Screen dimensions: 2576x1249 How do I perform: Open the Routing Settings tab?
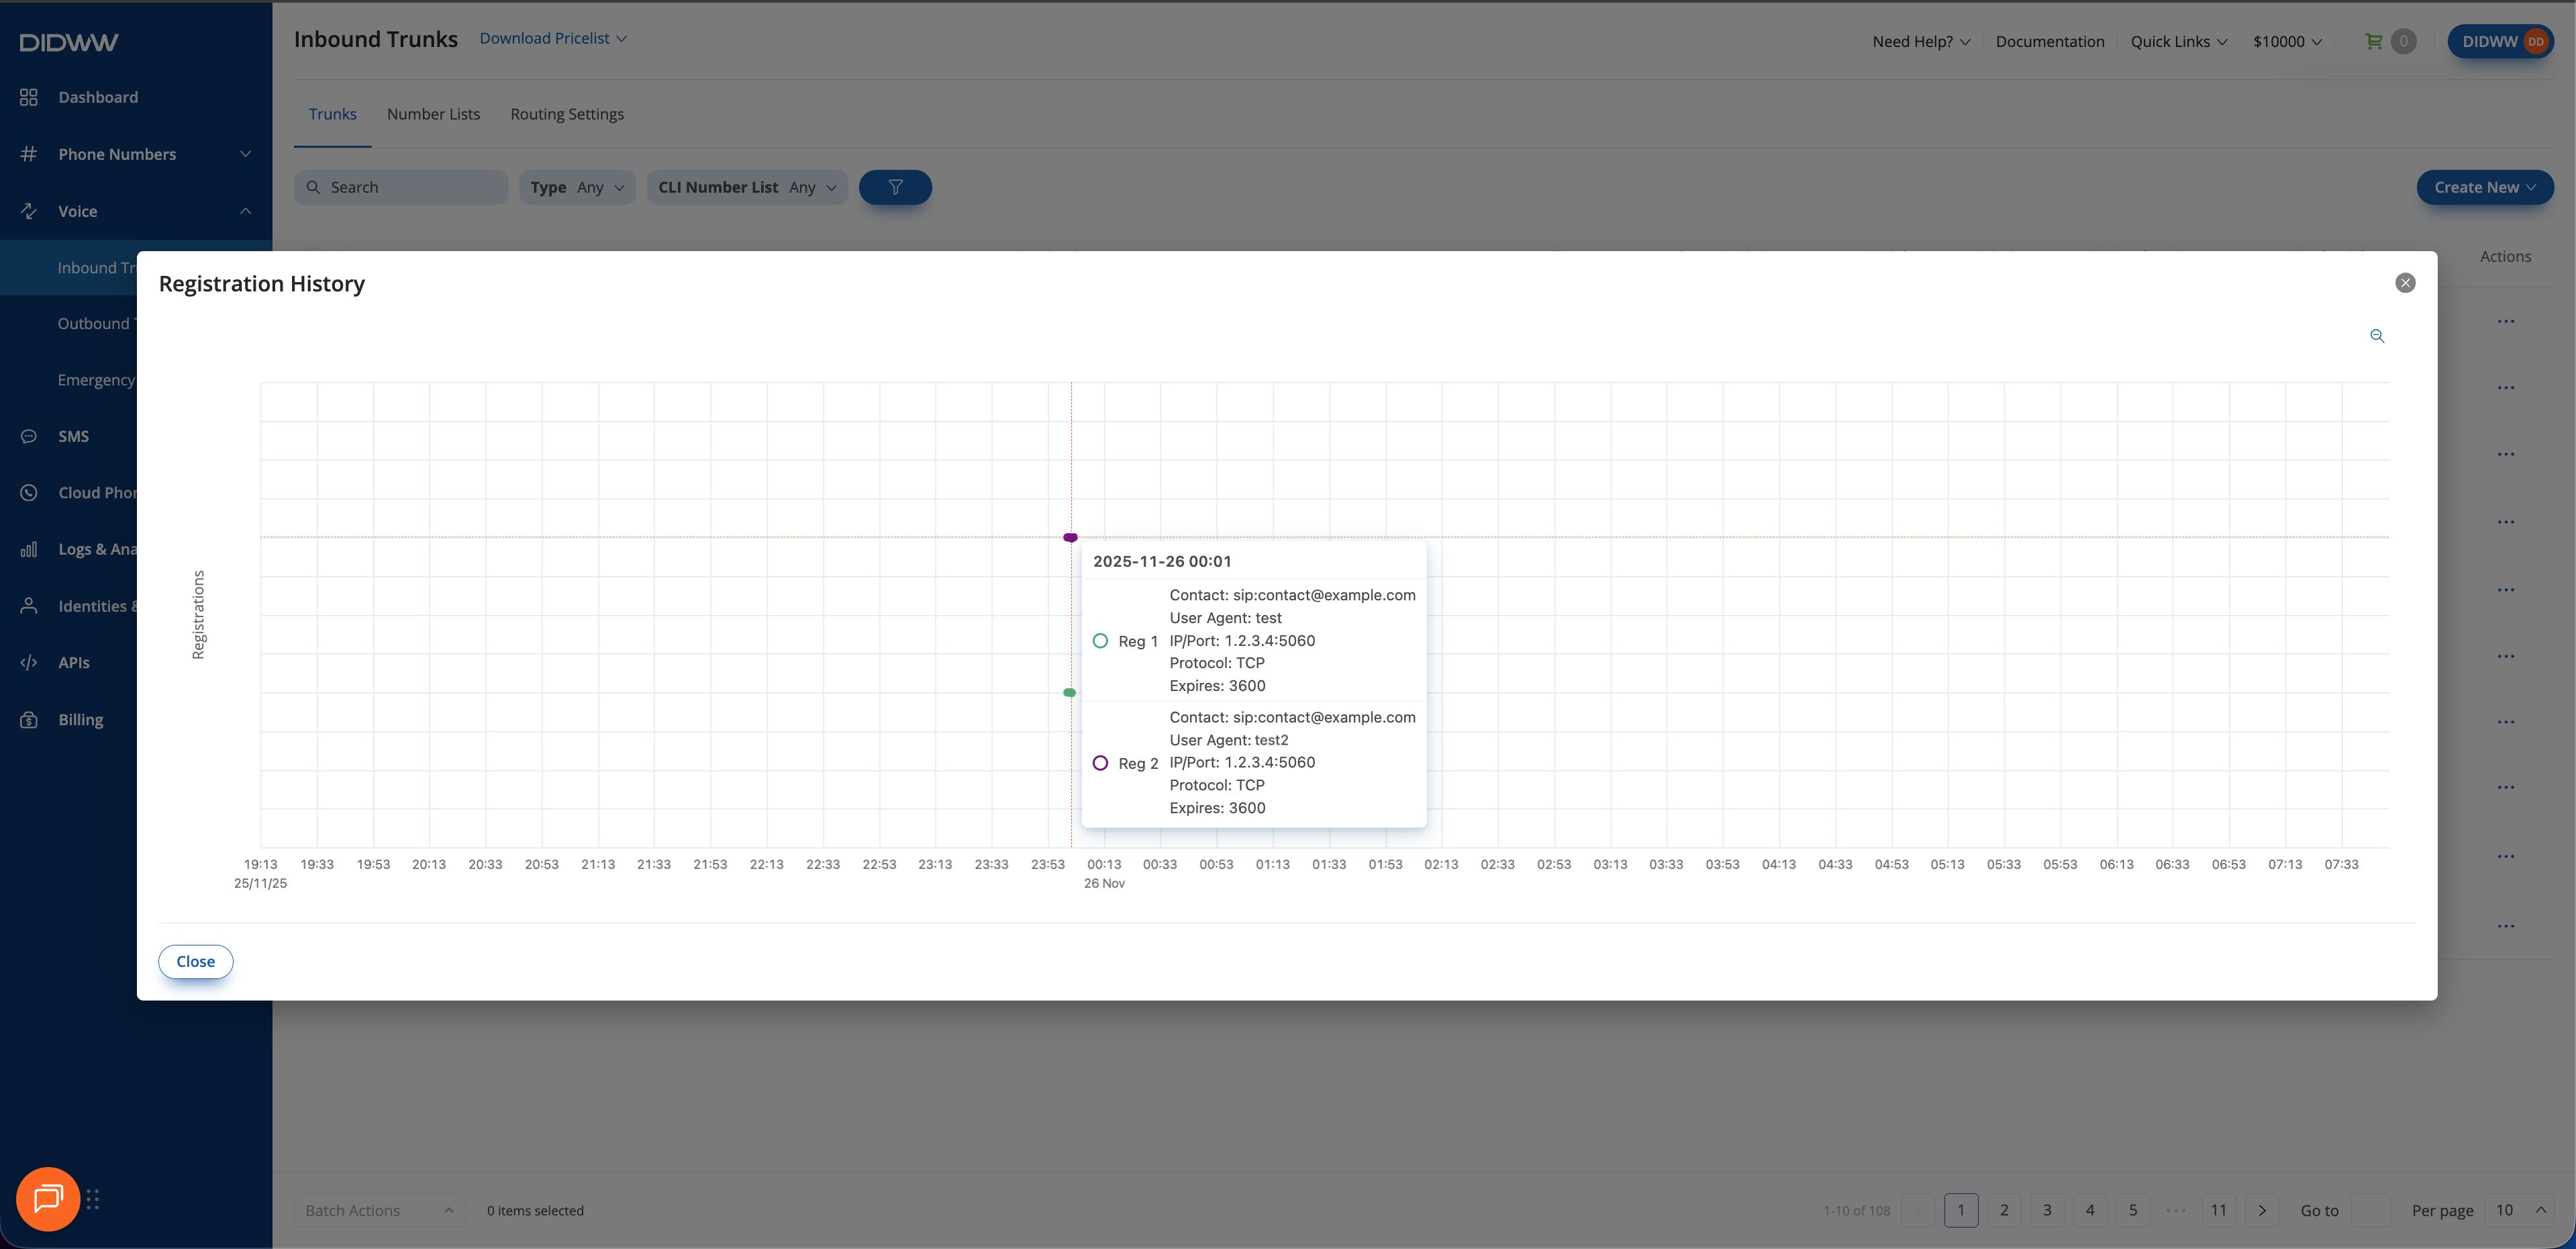point(567,114)
